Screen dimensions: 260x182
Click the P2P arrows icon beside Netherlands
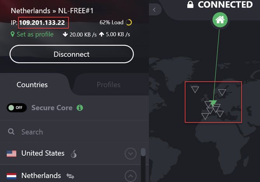[70, 176]
